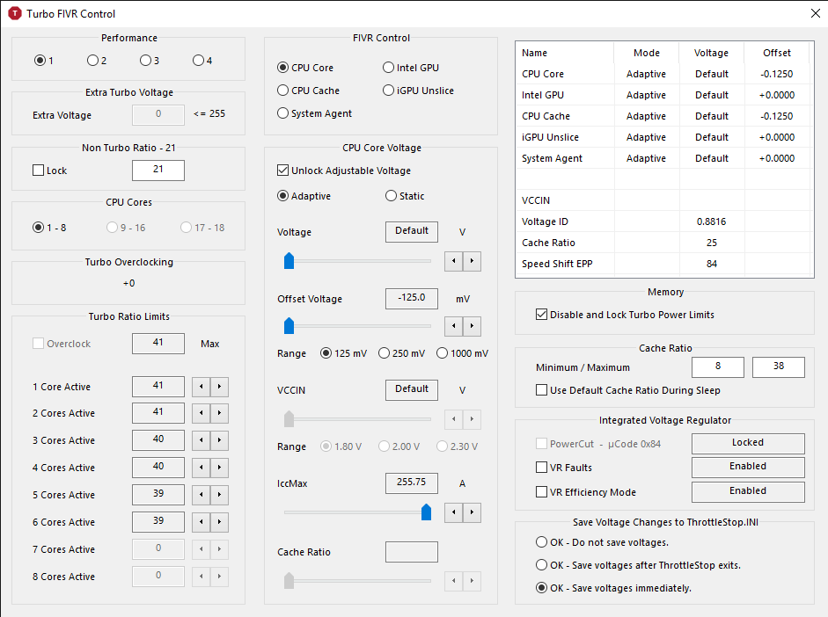
Task: Click the Offset Voltage value field -125.0
Action: [412, 299]
